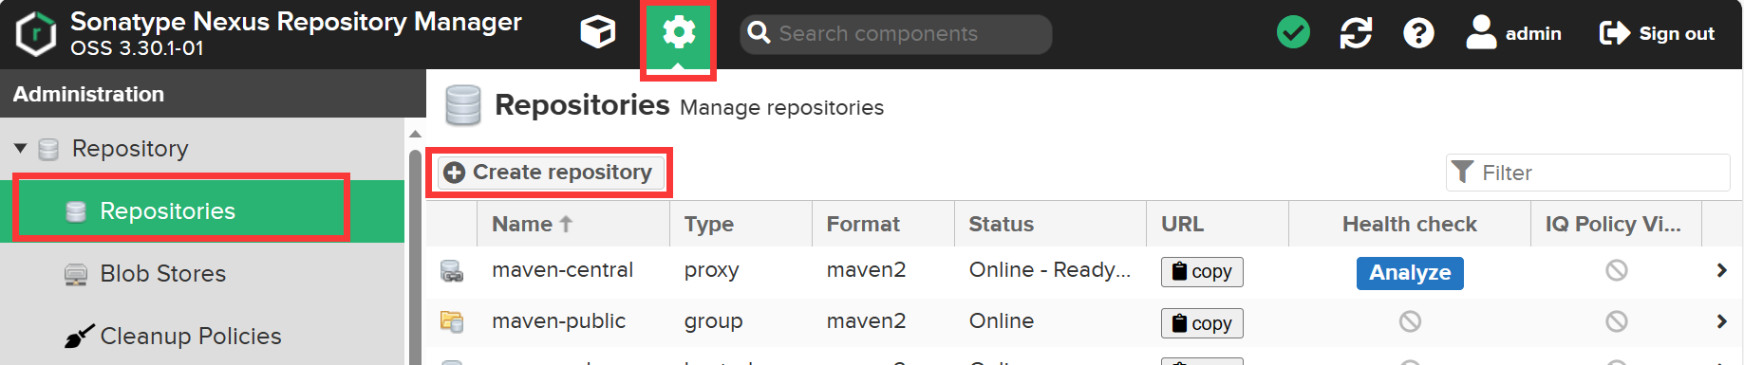The height and width of the screenshot is (365, 1744).
Task: Copy the maven-public repository URL
Action: pos(1202,323)
